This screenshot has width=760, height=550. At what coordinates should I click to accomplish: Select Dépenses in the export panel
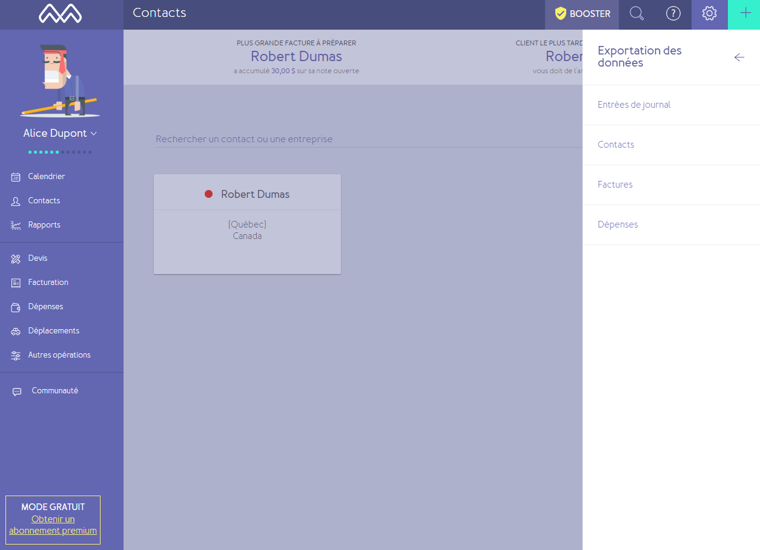tap(671, 224)
